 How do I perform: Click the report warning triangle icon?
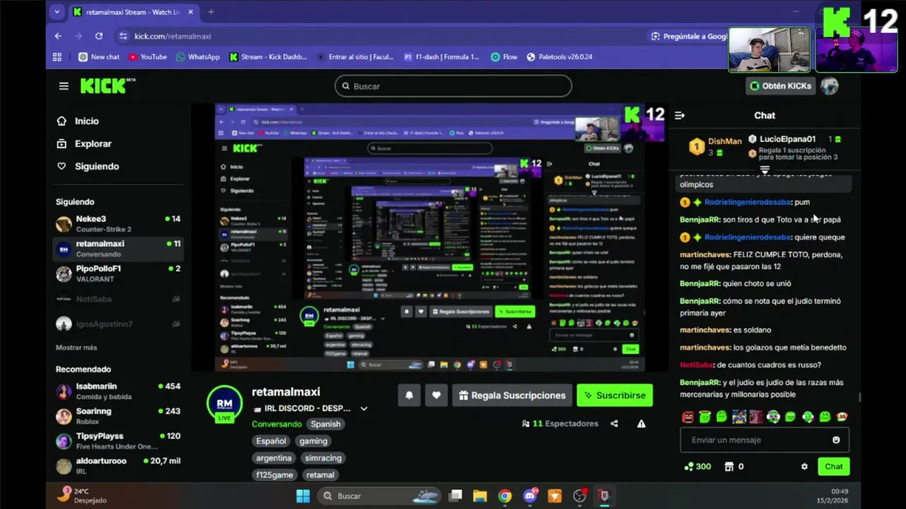[x=641, y=423]
